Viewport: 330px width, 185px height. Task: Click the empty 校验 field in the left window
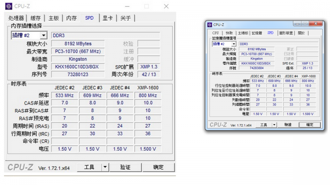pos(149,44)
